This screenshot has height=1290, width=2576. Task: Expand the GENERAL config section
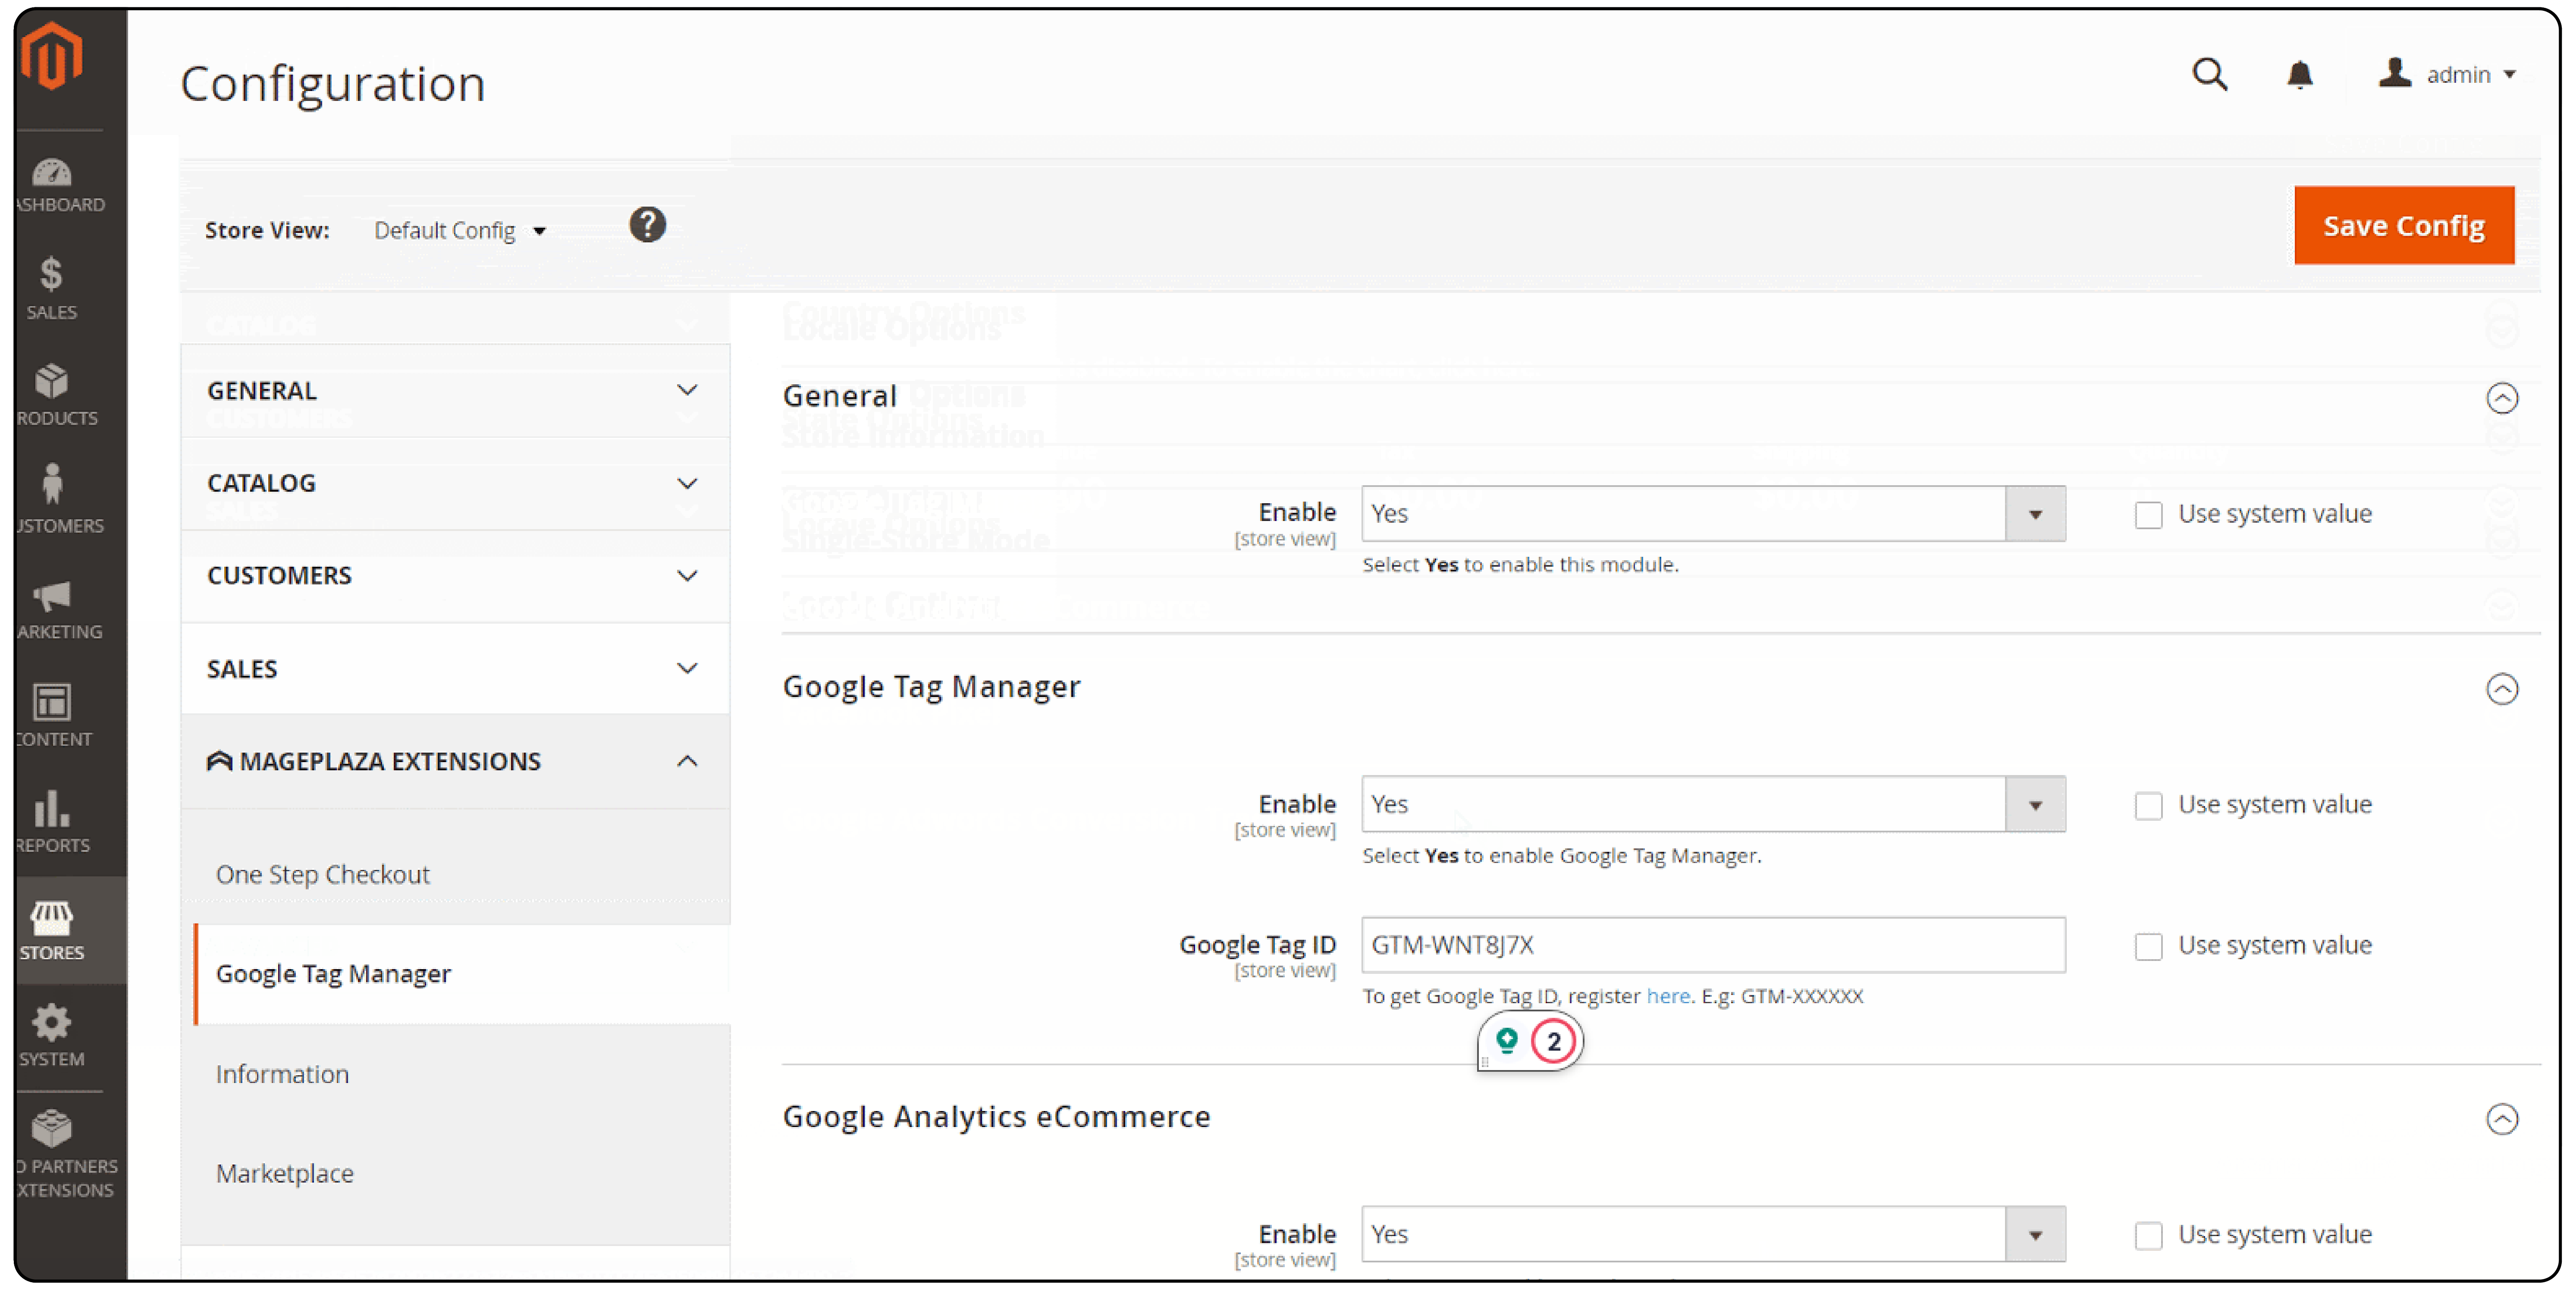(x=455, y=391)
